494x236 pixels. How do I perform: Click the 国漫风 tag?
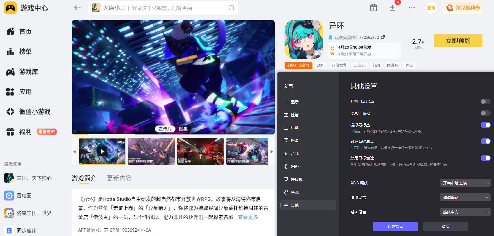pyautogui.click(x=393, y=65)
